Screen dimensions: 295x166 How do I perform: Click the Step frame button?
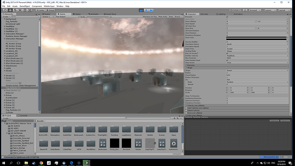click(x=151, y=10)
